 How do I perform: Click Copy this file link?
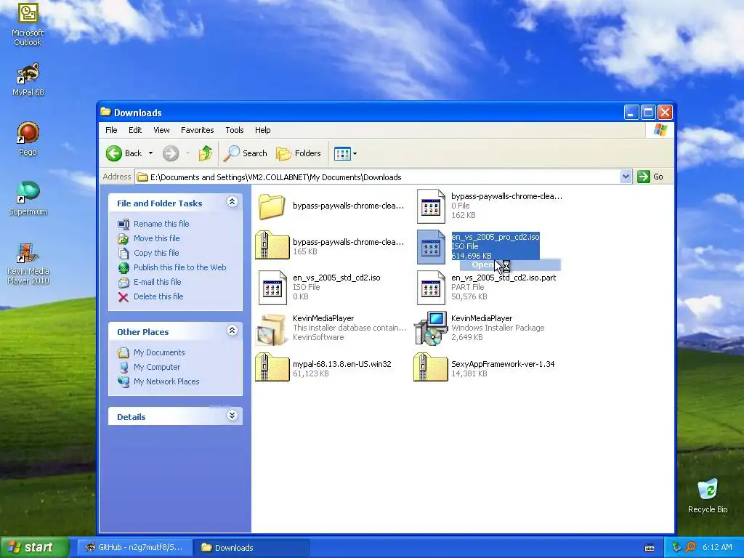[x=156, y=253]
